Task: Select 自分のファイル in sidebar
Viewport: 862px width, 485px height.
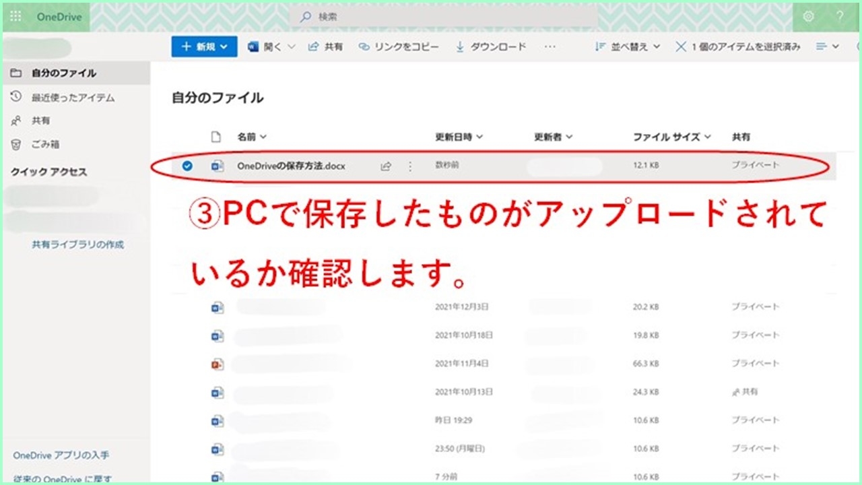Action: click(75, 73)
